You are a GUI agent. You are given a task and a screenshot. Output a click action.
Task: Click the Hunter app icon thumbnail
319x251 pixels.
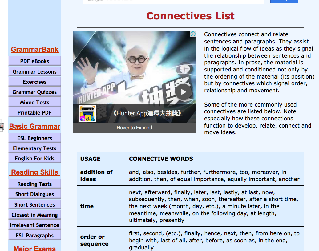coord(87,113)
